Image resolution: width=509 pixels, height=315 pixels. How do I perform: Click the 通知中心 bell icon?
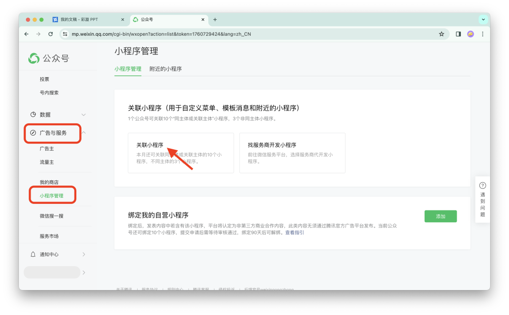(x=33, y=254)
